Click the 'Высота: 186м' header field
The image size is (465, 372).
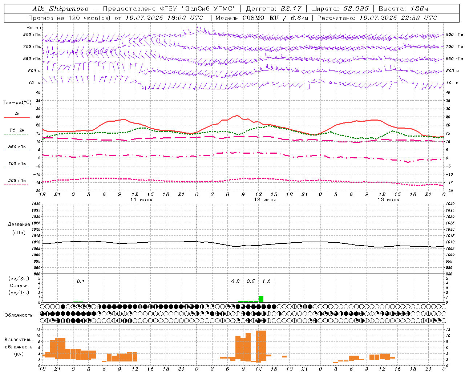[x=403, y=9]
